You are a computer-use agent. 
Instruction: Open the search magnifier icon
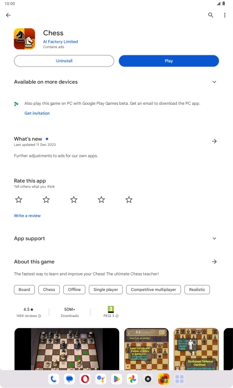pos(211,15)
